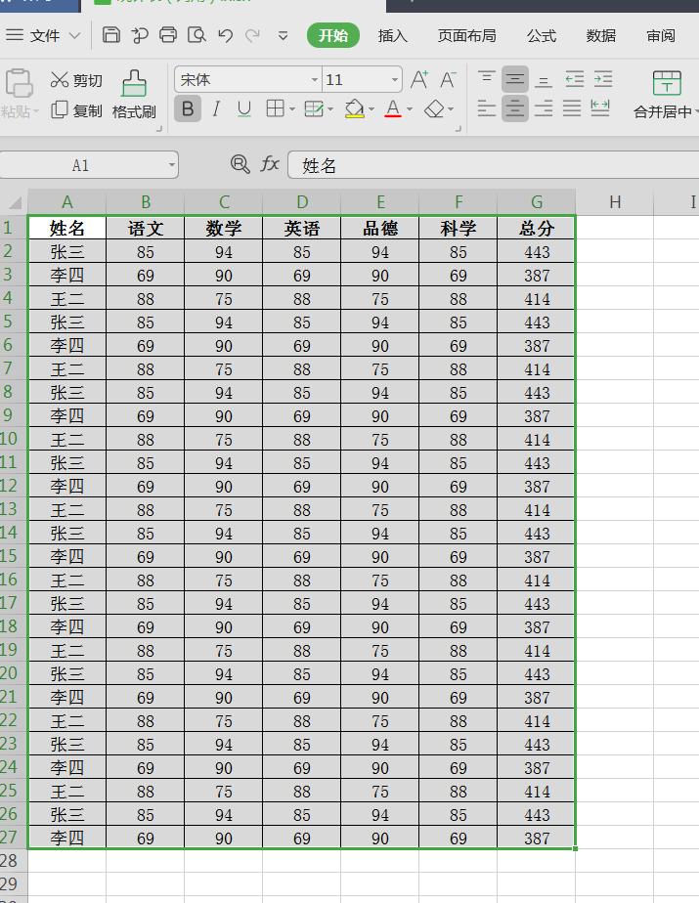The height and width of the screenshot is (903, 699).
Task: Toggle Italic formatting
Action: pyautogui.click(x=216, y=108)
